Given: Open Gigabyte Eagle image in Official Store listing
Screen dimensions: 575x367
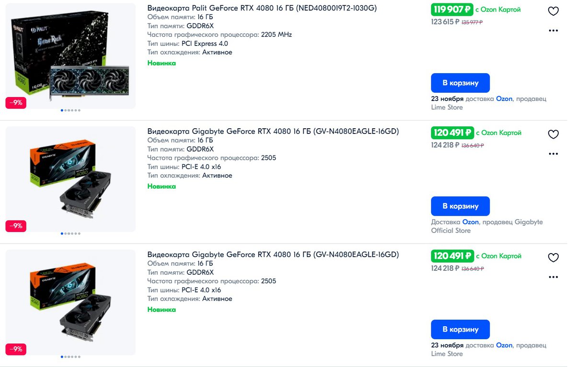Looking at the screenshot, I should point(70,179).
